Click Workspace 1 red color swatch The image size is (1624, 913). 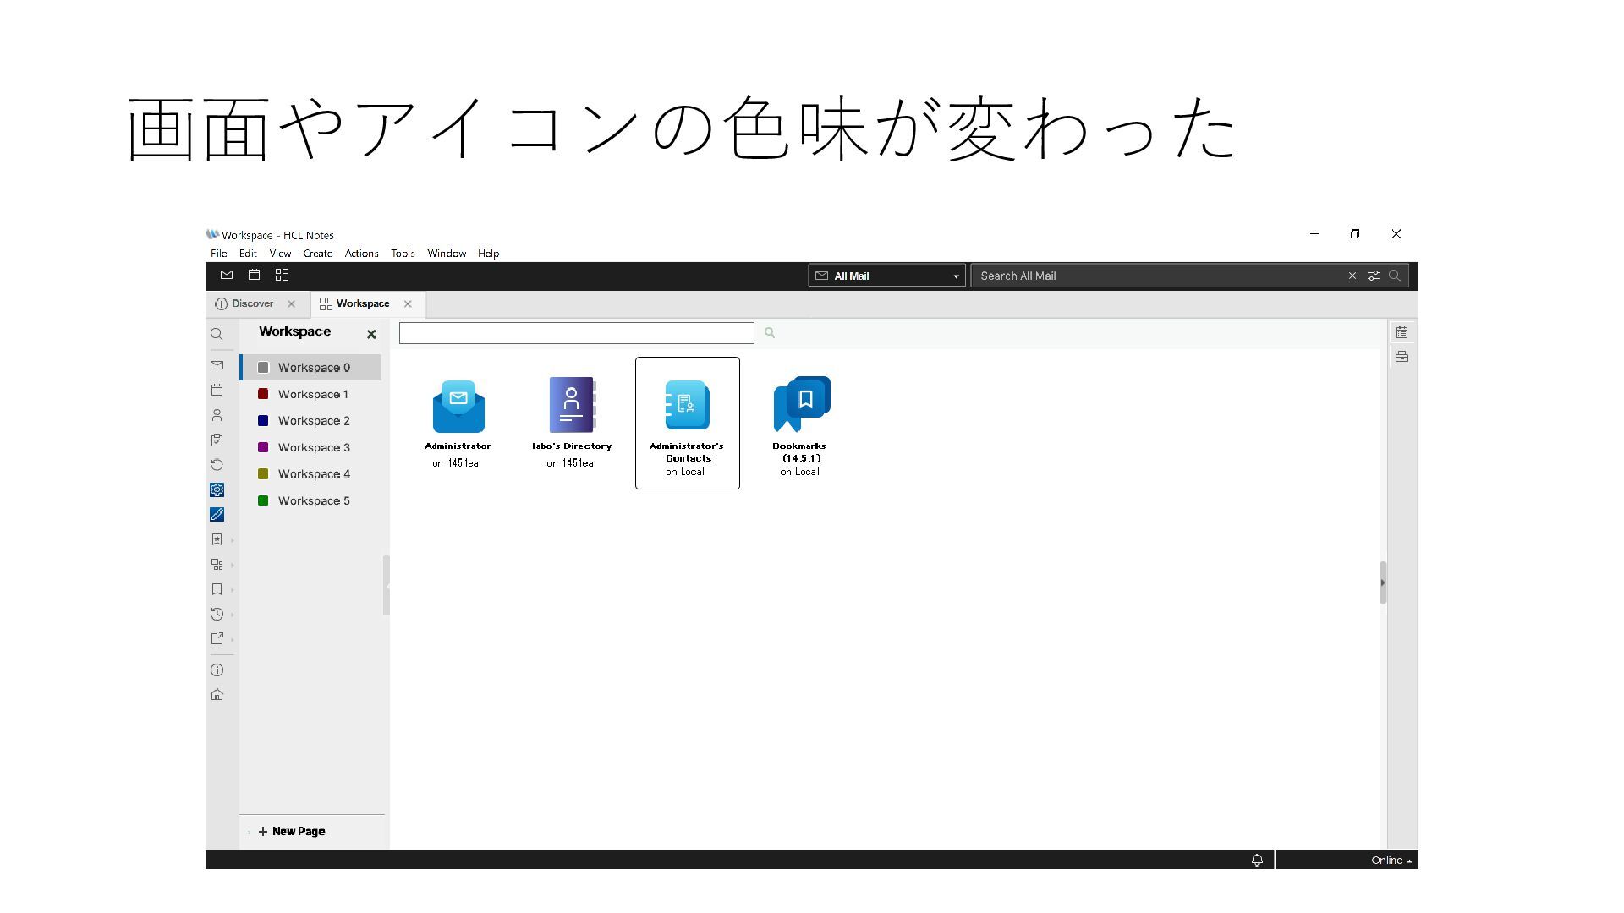263,394
